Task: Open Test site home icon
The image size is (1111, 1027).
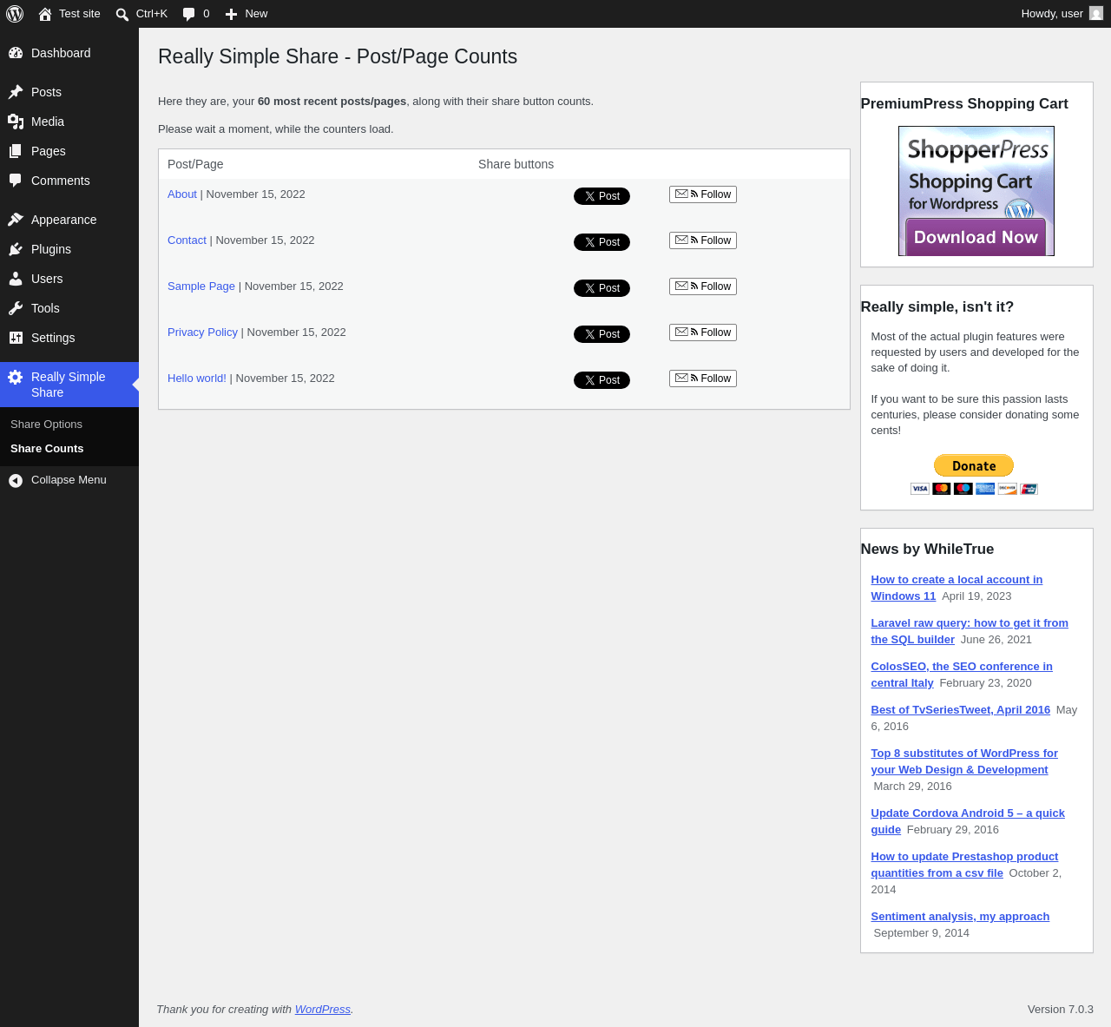Action: [x=45, y=14]
